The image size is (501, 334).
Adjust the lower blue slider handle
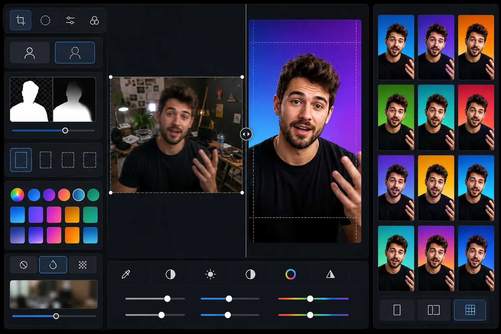coord(228,315)
